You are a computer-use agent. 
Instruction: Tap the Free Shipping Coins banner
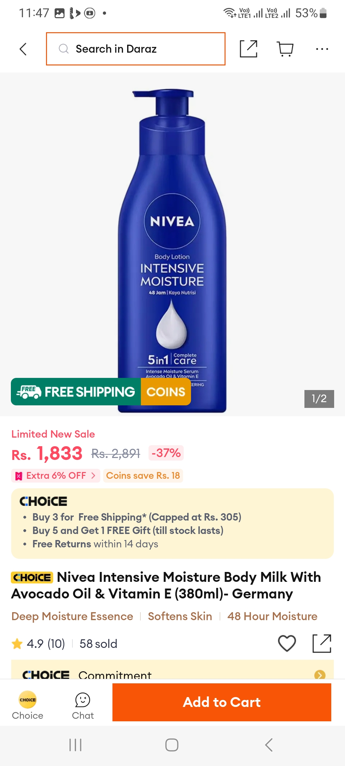coord(101,392)
